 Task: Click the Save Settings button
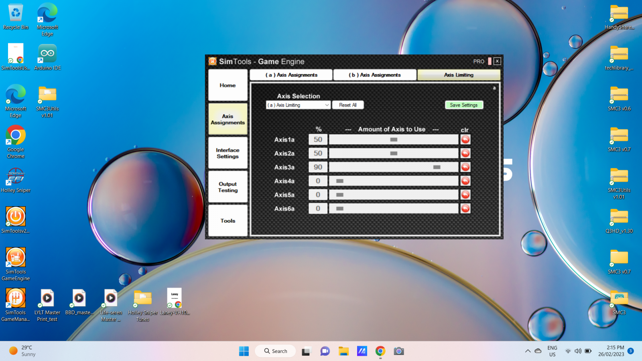[464, 105]
